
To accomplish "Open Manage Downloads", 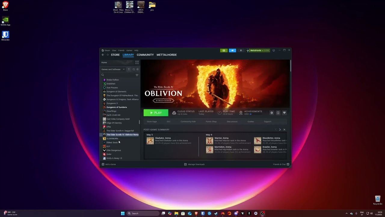I will pos(194,164).
